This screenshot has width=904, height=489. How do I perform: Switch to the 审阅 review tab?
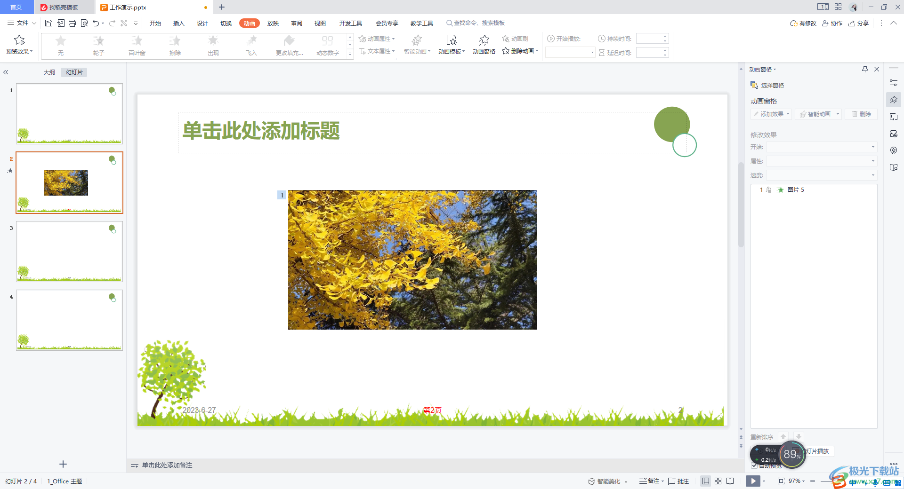click(297, 23)
